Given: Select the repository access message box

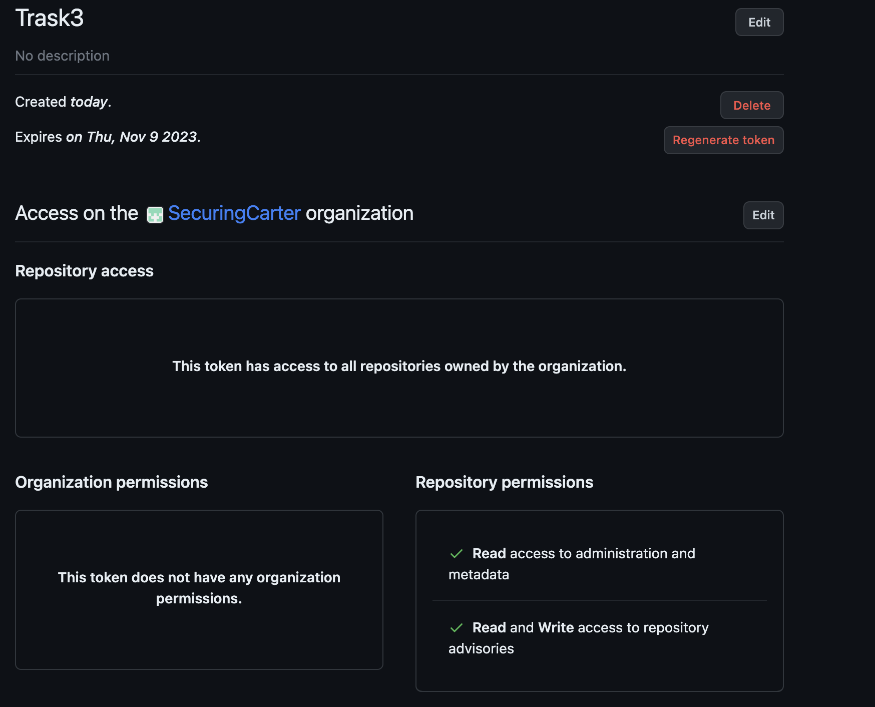Looking at the screenshot, I should [399, 367].
